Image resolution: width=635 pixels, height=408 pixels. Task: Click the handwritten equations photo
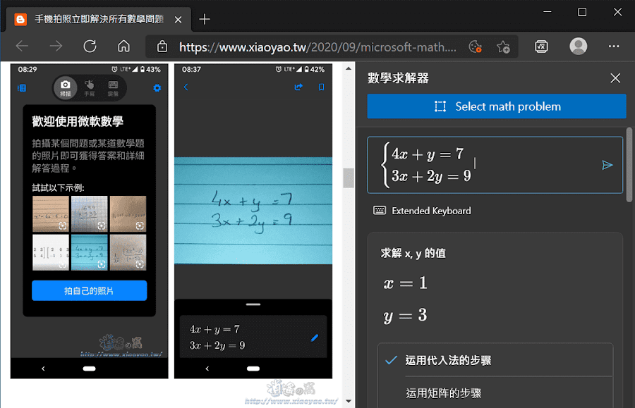tap(253, 211)
